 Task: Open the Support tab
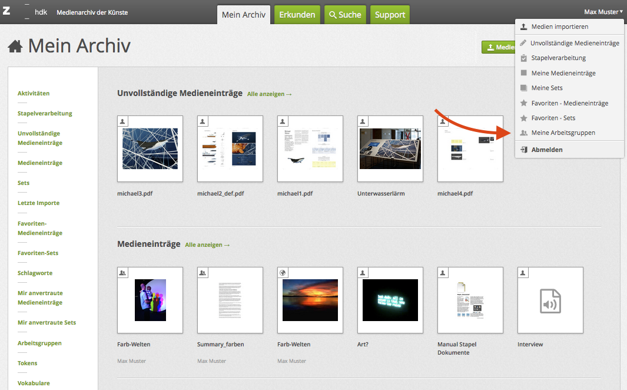(390, 15)
